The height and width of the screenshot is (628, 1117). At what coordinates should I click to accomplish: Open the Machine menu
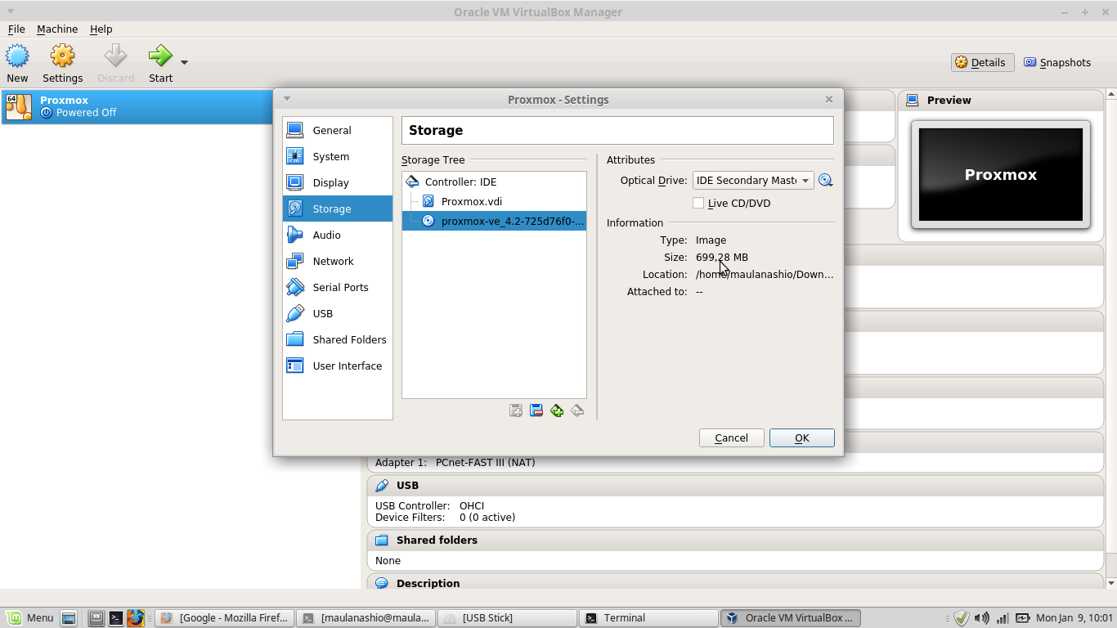57,29
